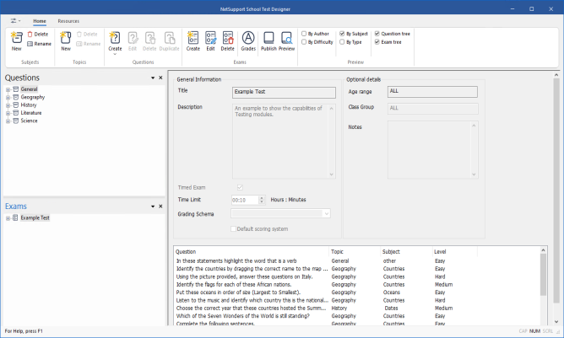
Task: Toggle the By Difficulty checkbox
Action: pyautogui.click(x=304, y=42)
